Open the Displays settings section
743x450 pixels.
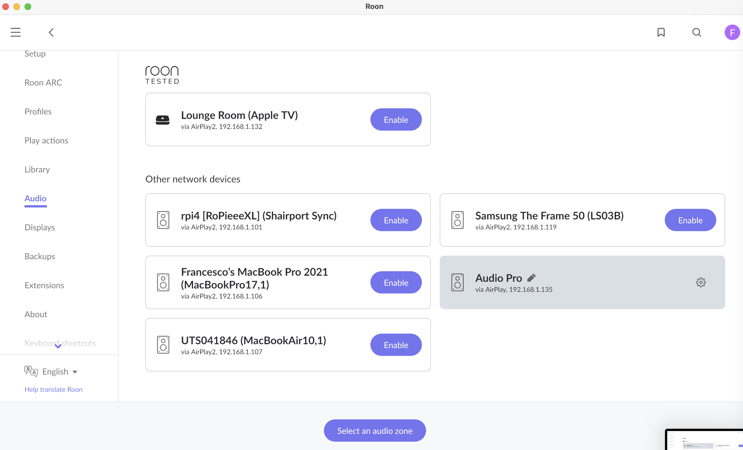point(40,228)
